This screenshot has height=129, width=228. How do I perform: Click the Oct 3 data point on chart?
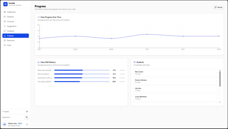click(x=147, y=34)
